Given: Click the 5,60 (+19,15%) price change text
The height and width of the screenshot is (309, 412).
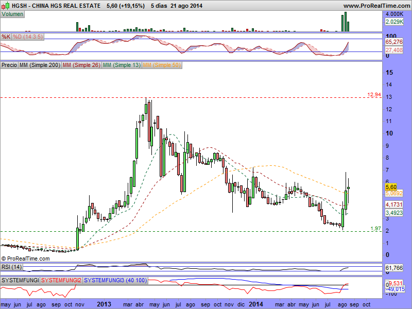Looking at the screenshot, I should [x=126, y=6].
